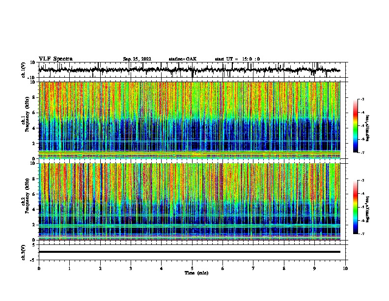The width and height of the screenshot is (389, 301).
Task: Click the ch.2 color scale units label
Action: click(368, 209)
